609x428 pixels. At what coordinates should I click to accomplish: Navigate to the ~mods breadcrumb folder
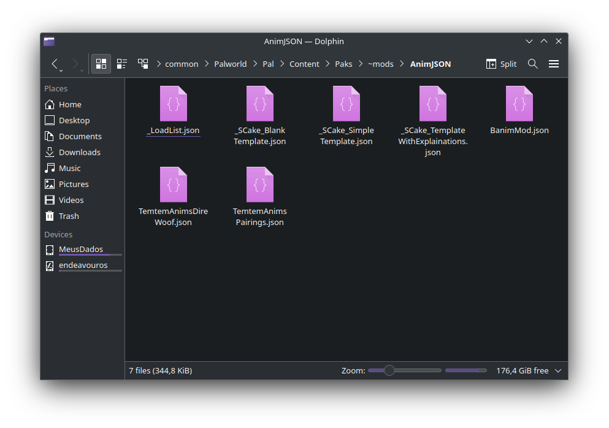pyautogui.click(x=381, y=64)
